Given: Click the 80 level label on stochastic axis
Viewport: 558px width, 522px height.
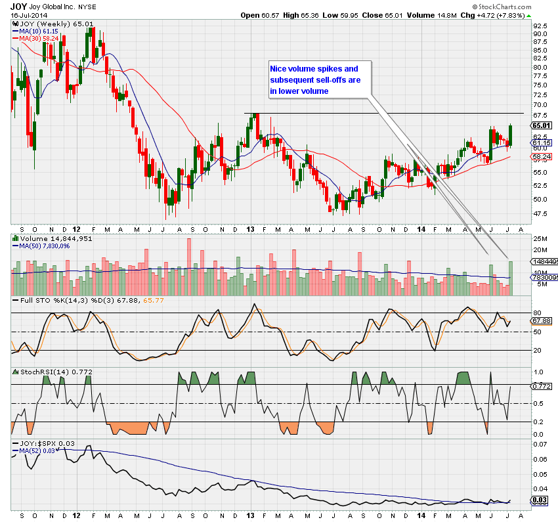Looking at the screenshot, I should (x=537, y=313).
